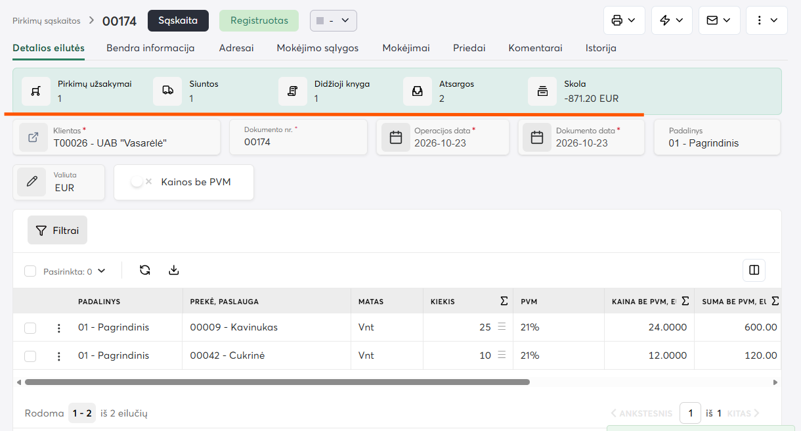801x431 pixels.
Task: Open the Mokėjimai tab
Action: tap(406, 48)
